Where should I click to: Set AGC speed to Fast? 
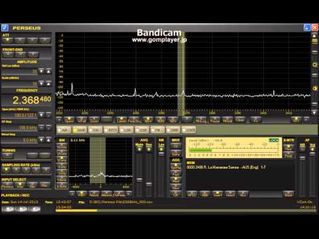(x=175, y=174)
